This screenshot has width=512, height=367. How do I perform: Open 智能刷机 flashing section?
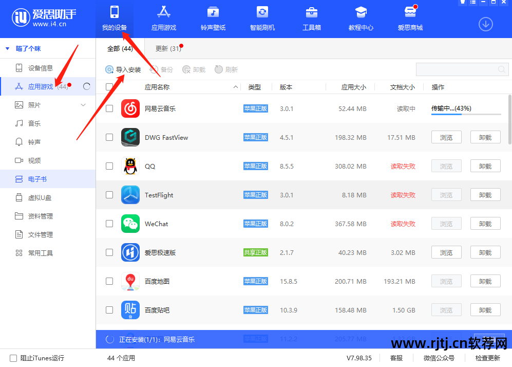coord(262,19)
